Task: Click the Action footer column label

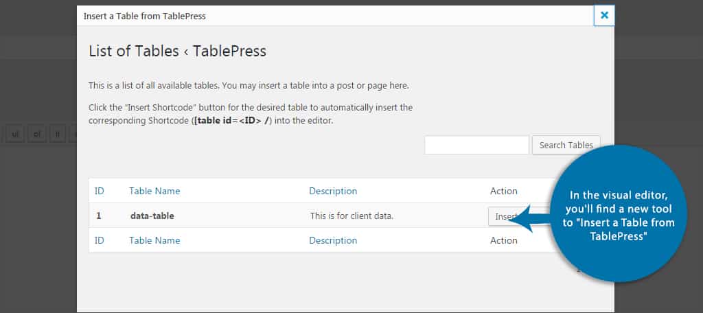Action: tap(503, 240)
